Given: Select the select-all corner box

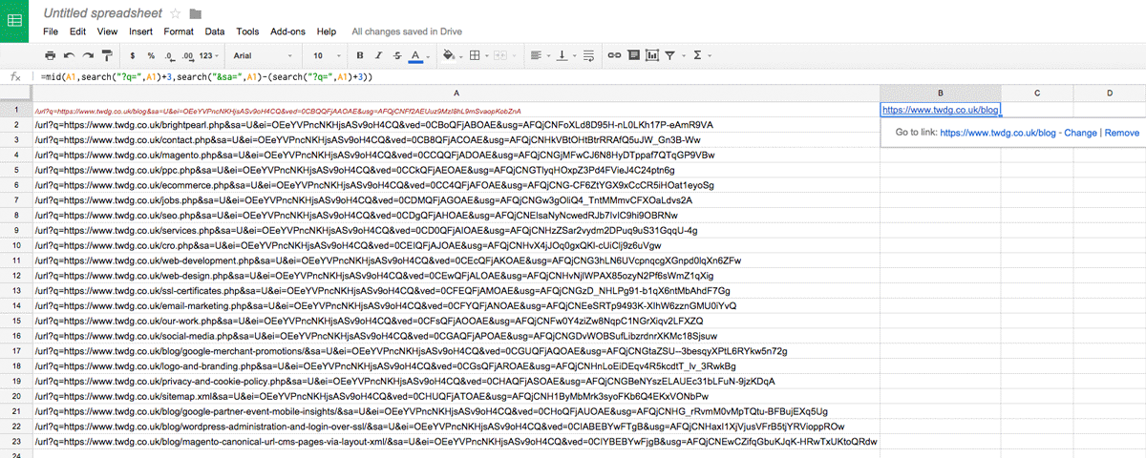Looking at the screenshot, I should [16, 93].
